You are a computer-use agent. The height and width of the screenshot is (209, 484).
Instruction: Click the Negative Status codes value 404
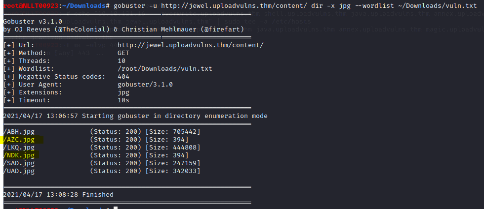[x=123, y=77]
